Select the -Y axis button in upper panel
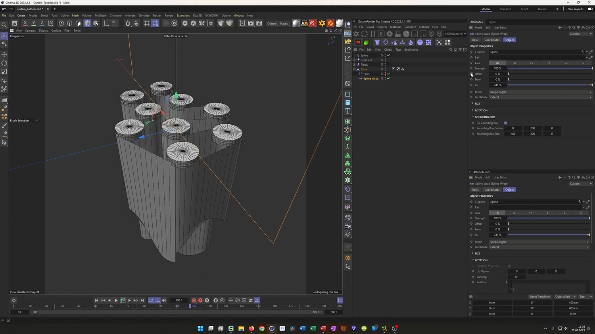This screenshot has height=334, width=595. (549, 63)
